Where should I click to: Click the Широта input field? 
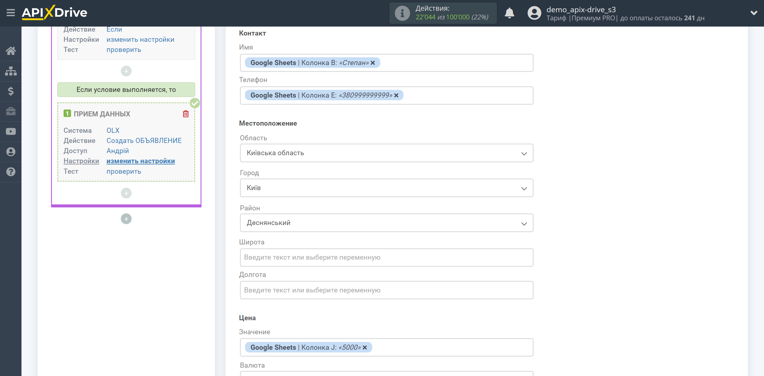386,258
